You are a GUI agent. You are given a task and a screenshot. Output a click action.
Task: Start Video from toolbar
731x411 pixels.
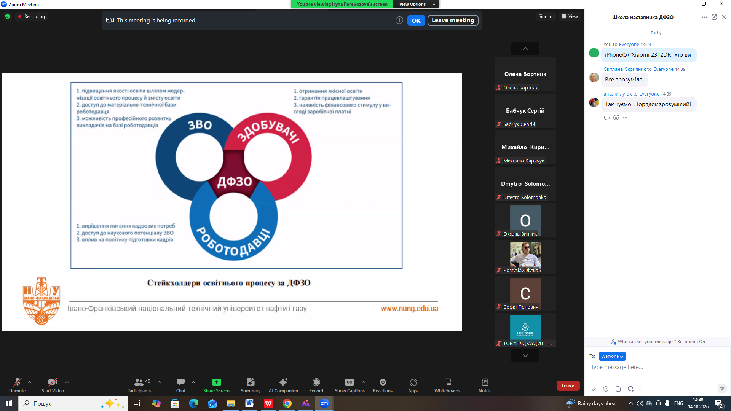(x=53, y=385)
